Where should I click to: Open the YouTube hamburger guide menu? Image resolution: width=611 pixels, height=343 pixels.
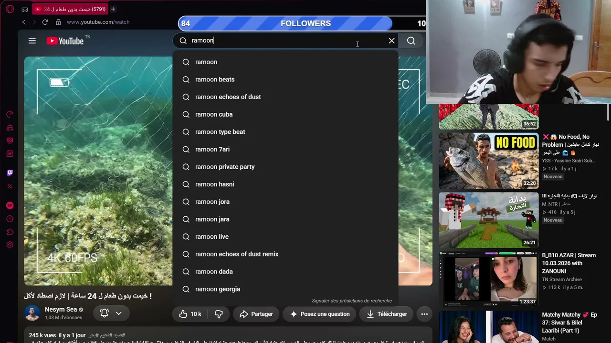click(32, 41)
